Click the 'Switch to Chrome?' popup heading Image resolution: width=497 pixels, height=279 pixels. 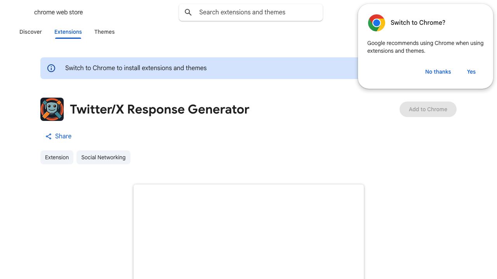(x=418, y=23)
